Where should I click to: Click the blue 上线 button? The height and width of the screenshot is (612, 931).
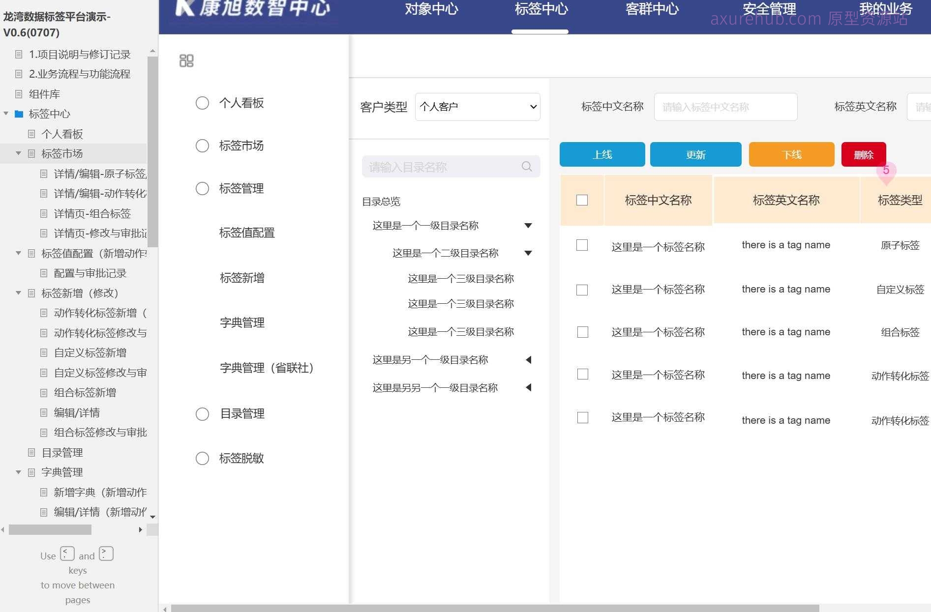coord(602,154)
